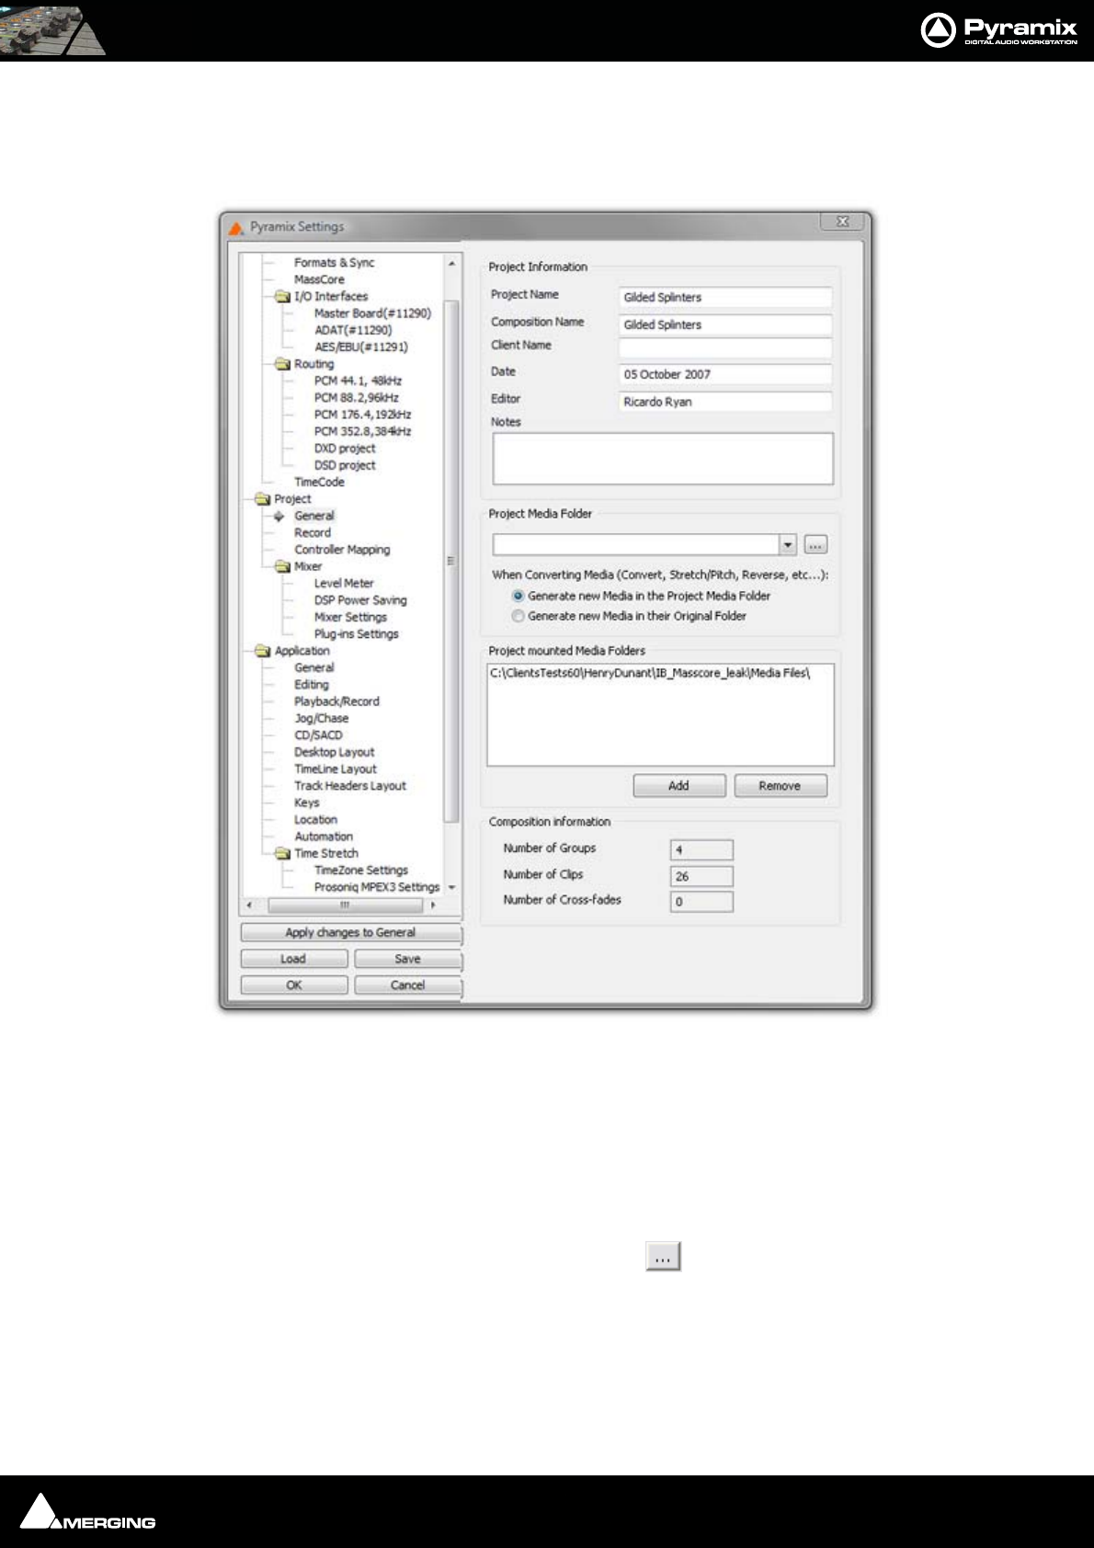Click the Routing folder icon
The image size is (1094, 1548).
(x=282, y=364)
